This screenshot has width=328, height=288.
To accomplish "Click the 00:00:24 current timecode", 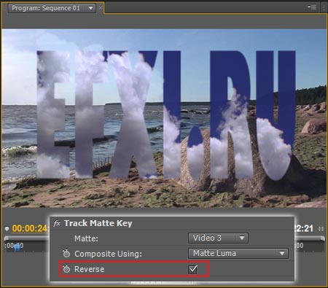I will pos(30,228).
